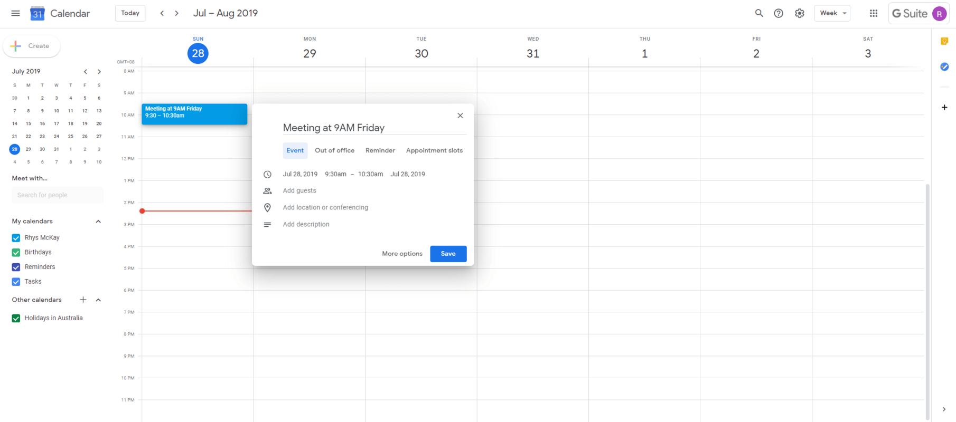The width and height of the screenshot is (956, 422).
Task: Toggle the Tasks calendar checkbox
Action: tap(16, 282)
